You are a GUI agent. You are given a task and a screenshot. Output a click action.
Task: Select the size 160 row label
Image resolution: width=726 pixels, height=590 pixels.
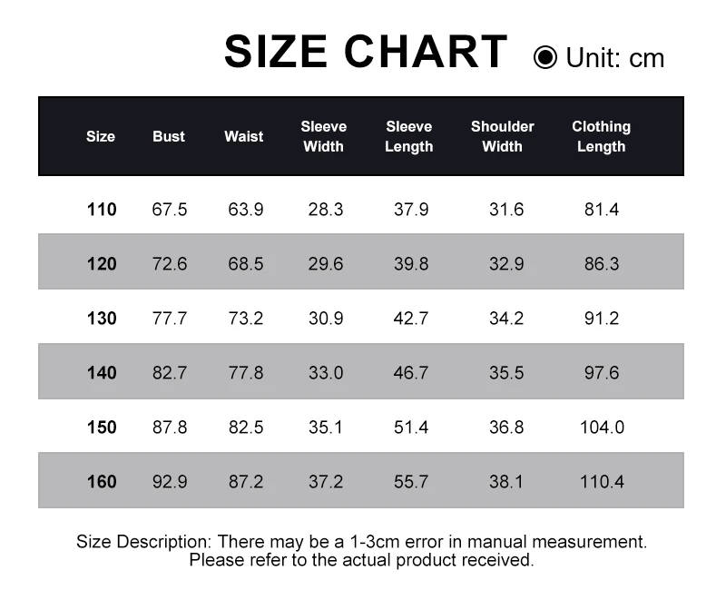coord(102,482)
